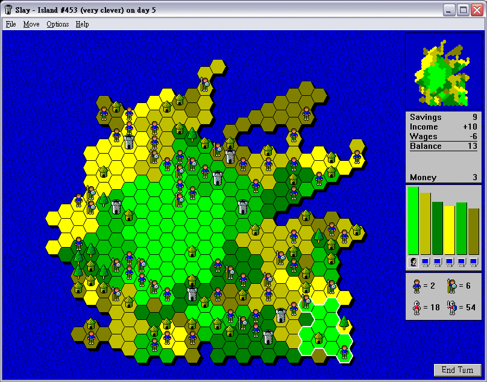Viewport: 487px width, 382px height.
Task: Click the Savings value 9
Action: pyautogui.click(x=474, y=117)
